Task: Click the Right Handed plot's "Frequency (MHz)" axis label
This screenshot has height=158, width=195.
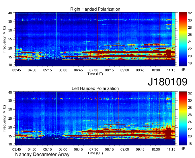Action: tap(4, 39)
